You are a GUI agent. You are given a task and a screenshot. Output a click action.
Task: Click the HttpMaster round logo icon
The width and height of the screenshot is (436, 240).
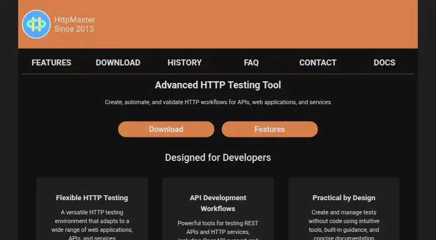(x=36, y=24)
